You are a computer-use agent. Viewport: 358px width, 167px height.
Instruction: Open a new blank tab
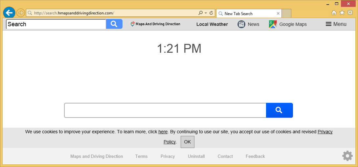[286, 13]
